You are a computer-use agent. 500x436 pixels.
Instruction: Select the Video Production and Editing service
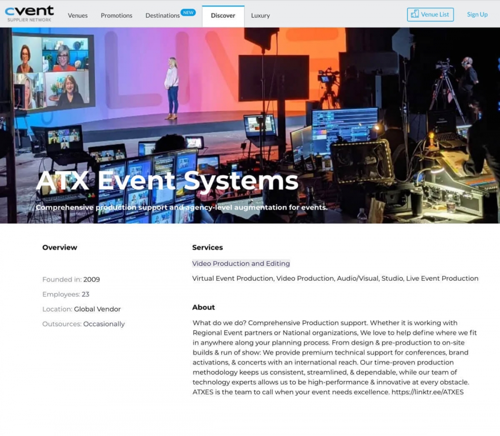pyautogui.click(x=241, y=263)
